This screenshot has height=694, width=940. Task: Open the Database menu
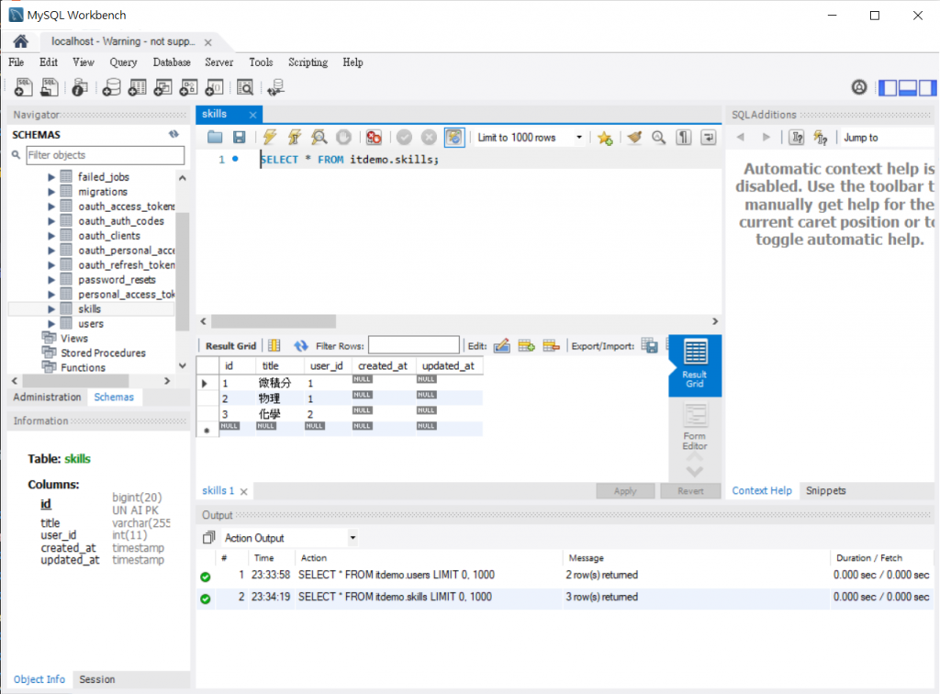(x=172, y=62)
